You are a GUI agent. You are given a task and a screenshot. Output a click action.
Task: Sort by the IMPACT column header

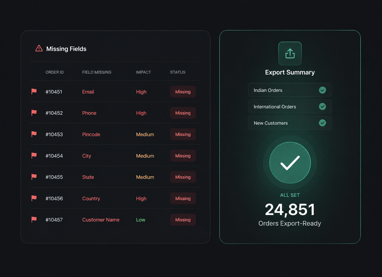[144, 72]
